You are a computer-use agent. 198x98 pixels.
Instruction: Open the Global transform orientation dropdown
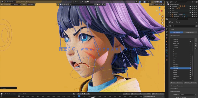pos(76,2)
